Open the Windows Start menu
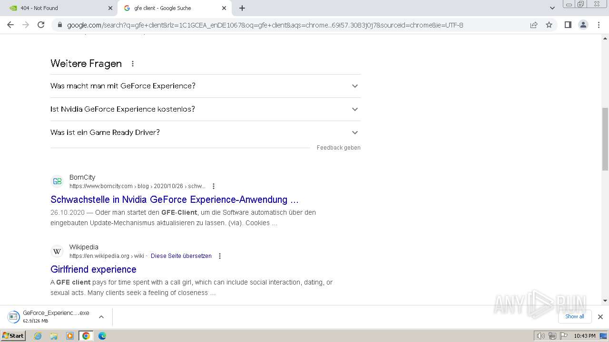Image resolution: width=609 pixels, height=342 pixels. [x=13, y=336]
